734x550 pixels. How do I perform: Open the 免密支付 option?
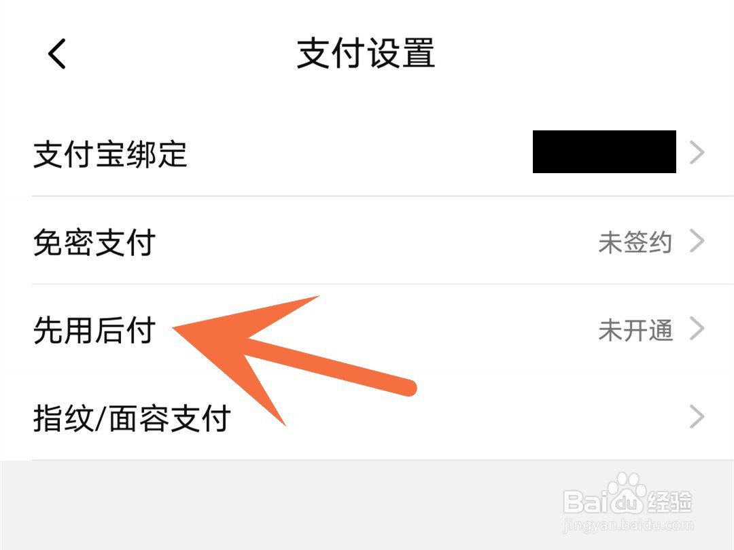367,241
